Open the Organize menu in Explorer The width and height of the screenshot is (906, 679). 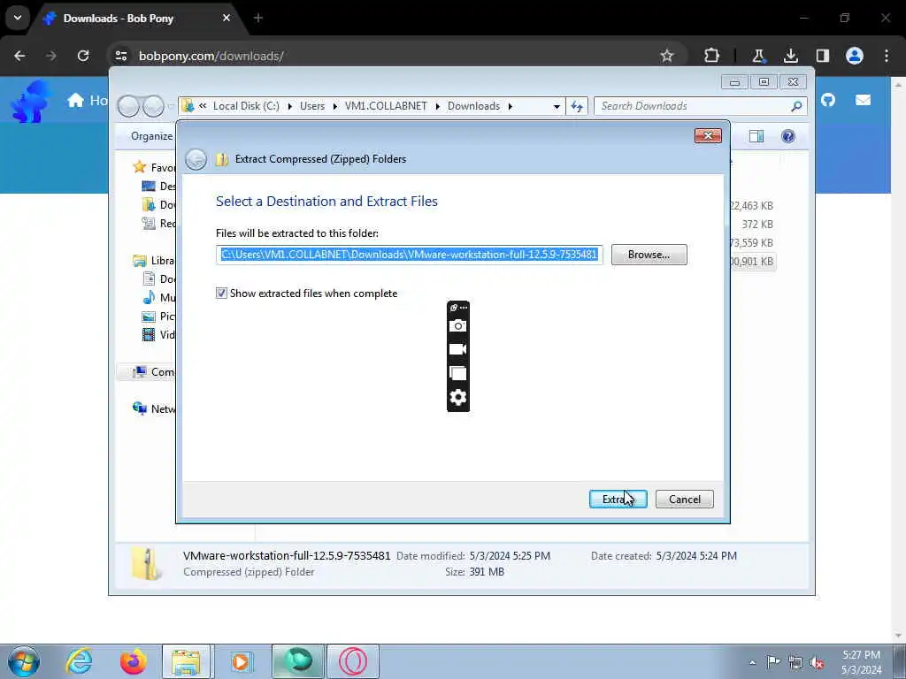click(x=151, y=136)
